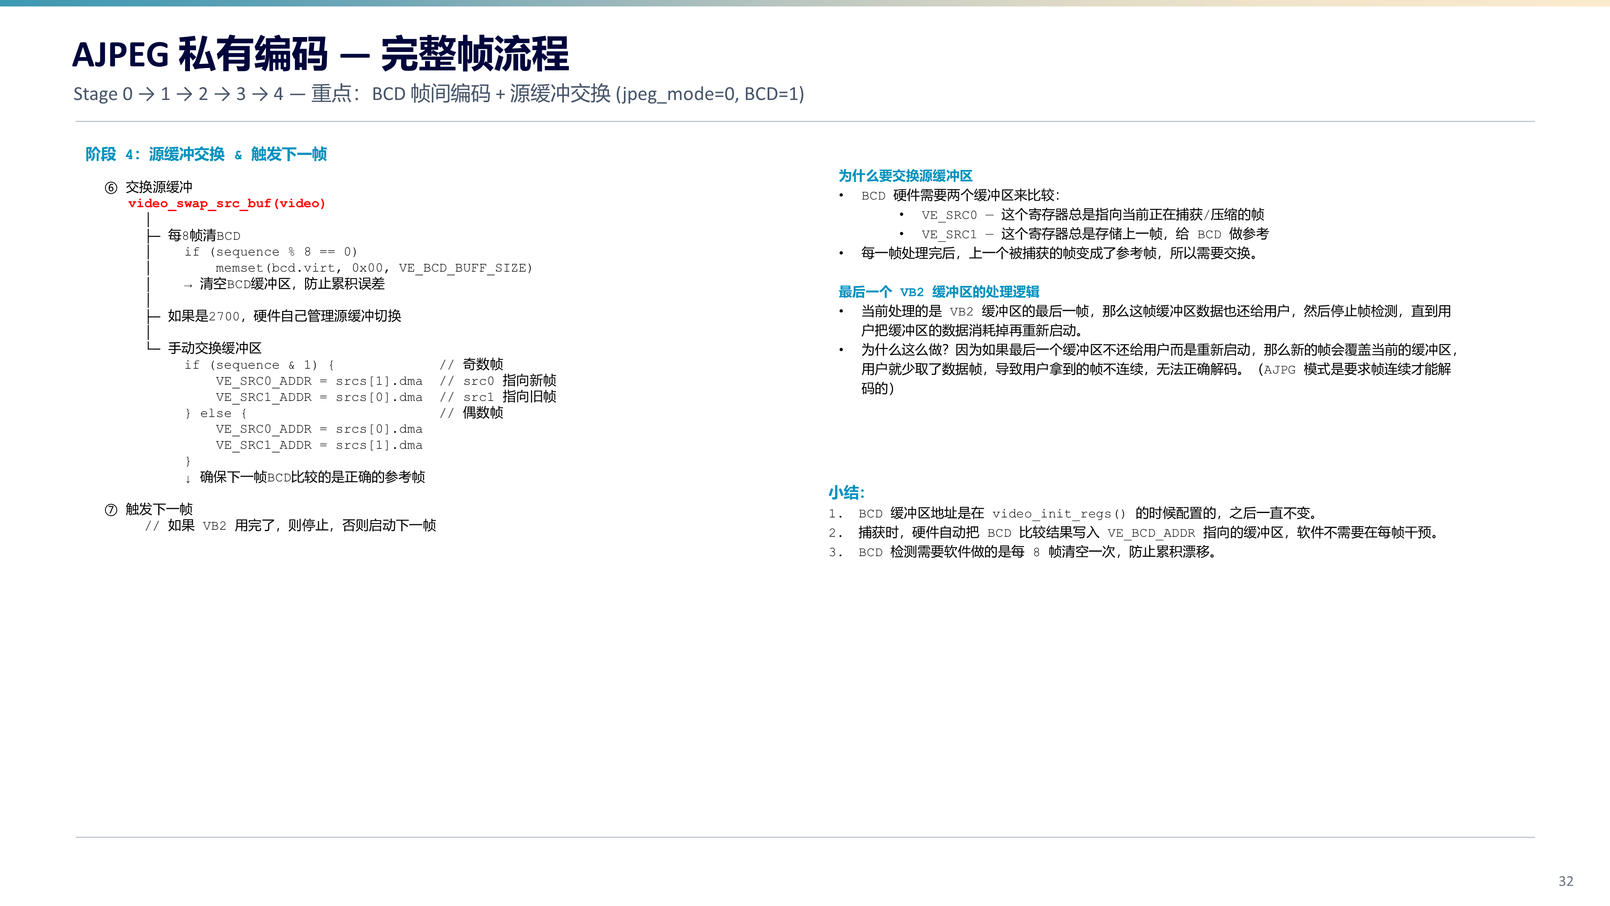Click the 如果是2700 tree branch entry
The width and height of the screenshot is (1610, 906).
(285, 316)
